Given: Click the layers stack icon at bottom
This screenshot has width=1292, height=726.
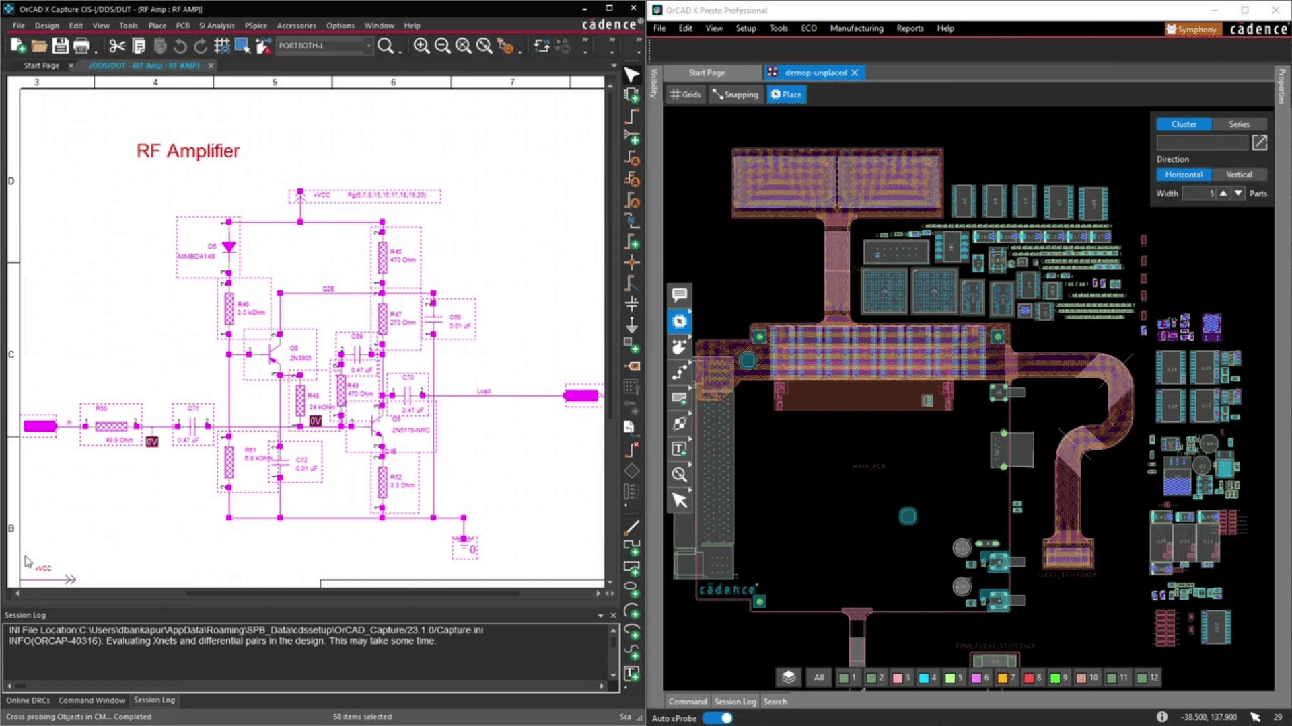Looking at the screenshot, I should click(789, 677).
